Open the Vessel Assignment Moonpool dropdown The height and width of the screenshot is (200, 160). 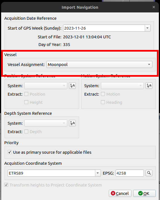pyautogui.click(x=99, y=65)
